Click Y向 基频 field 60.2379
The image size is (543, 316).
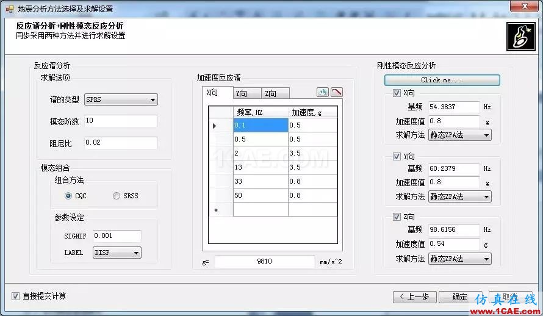tap(454, 168)
